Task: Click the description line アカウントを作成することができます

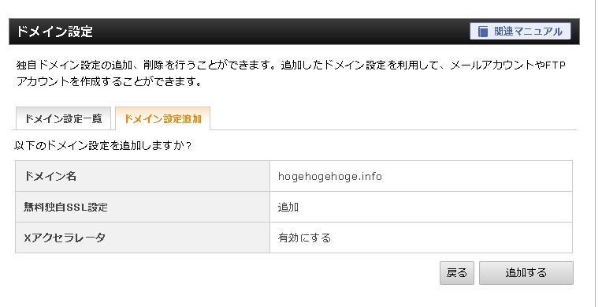Action: [x=109, y=81]
